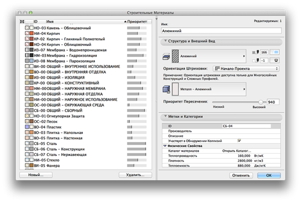301x202 pixels.
Task: Click hatch icon of НО-01 Огнеупорная Защита row
Action: (x=27, y=116)
